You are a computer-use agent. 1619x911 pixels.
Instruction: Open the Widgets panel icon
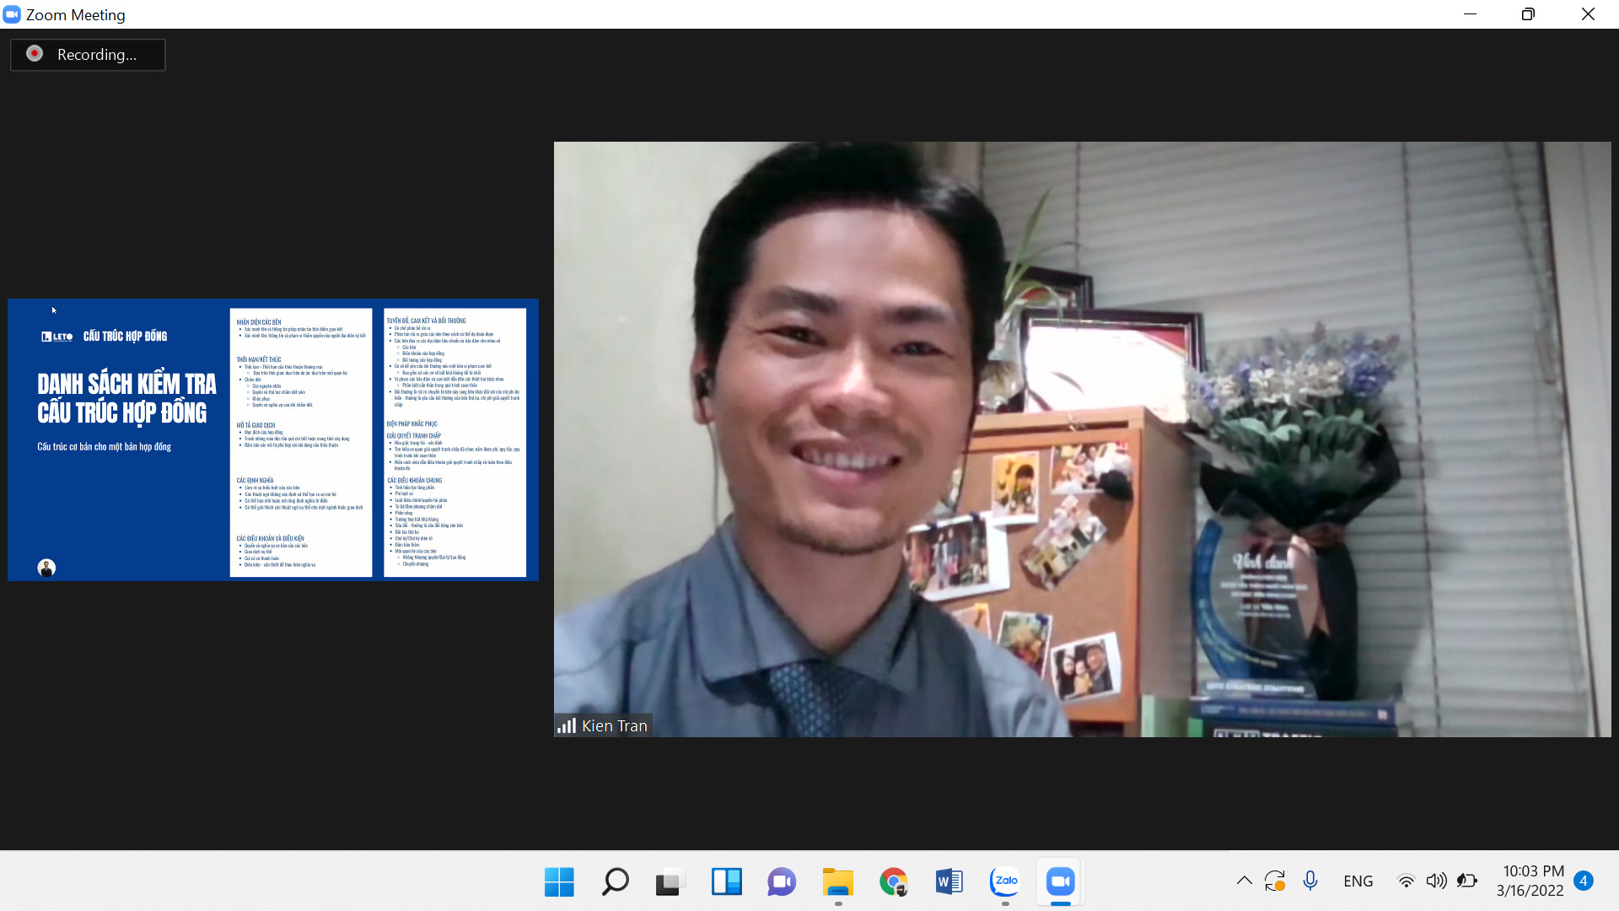click(x=726, y=882)
